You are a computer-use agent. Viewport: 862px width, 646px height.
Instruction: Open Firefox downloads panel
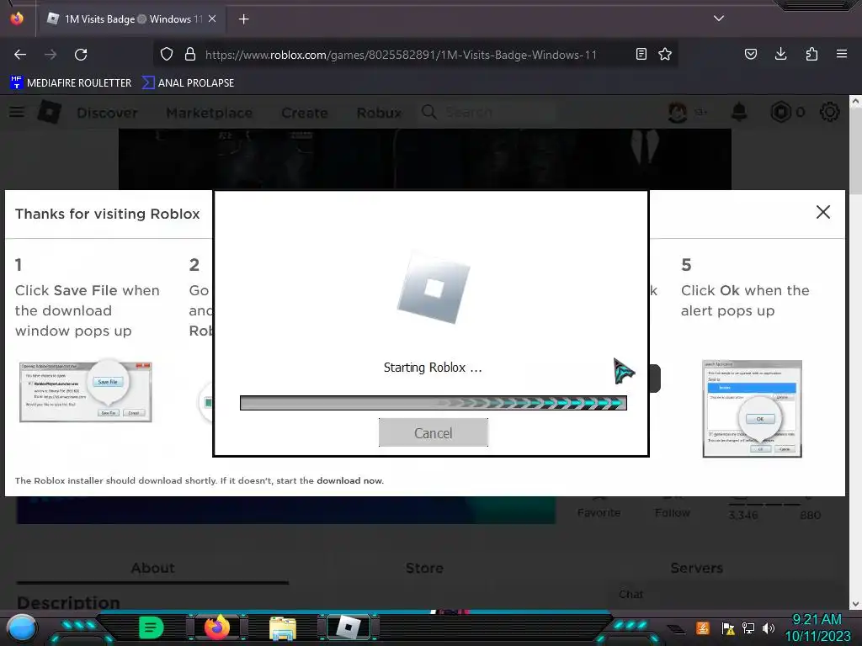point(780,55)
